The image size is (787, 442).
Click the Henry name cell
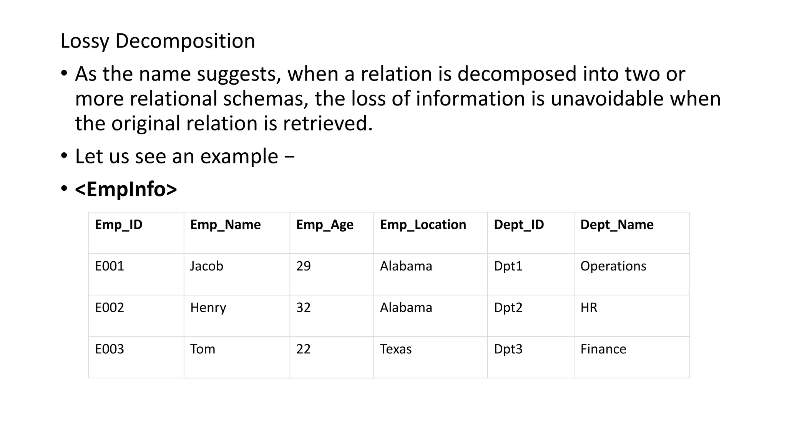pyautogui.click(x=208, y=307)
